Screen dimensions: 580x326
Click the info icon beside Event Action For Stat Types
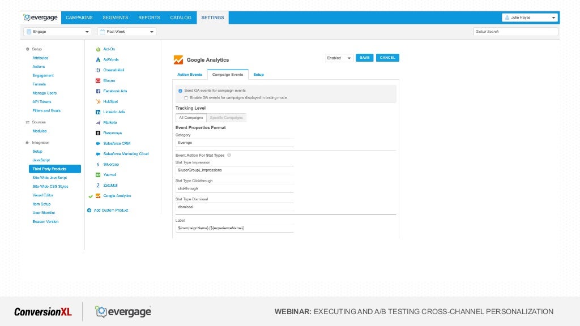(229, 155)
